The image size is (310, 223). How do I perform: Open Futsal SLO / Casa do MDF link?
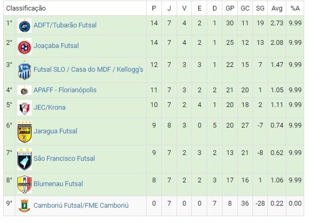(89, 70)
